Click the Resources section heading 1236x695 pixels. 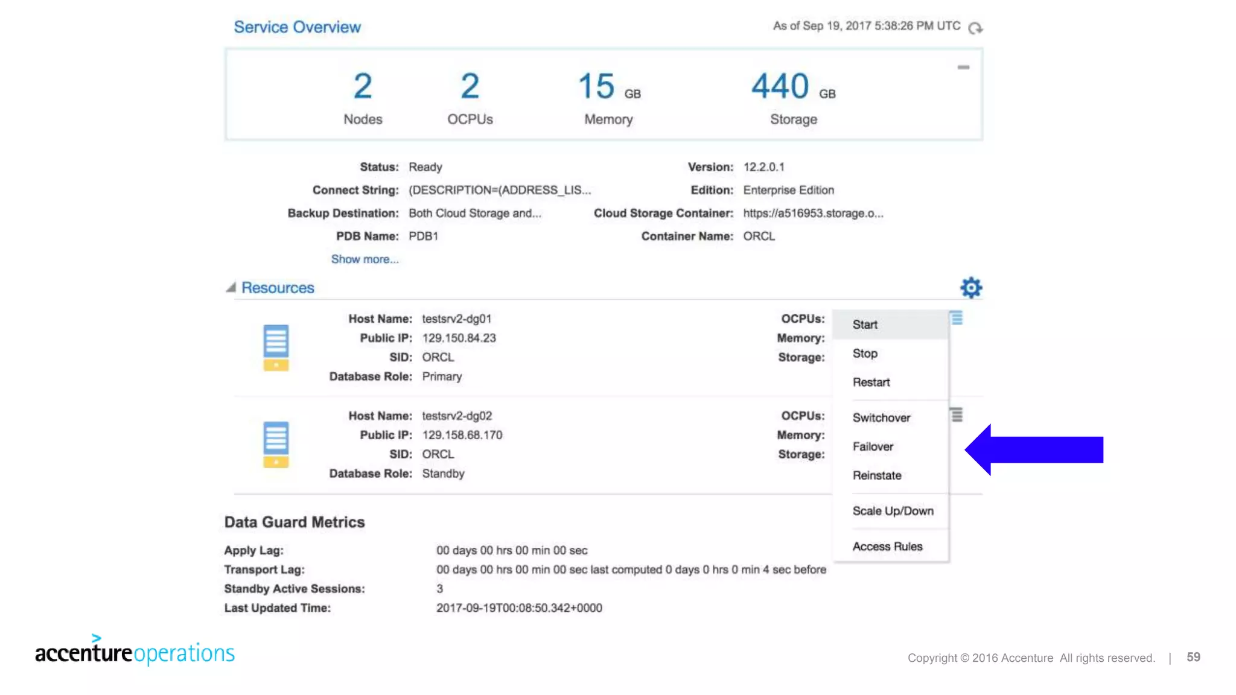pyautogui.click(x=278, y=288)
